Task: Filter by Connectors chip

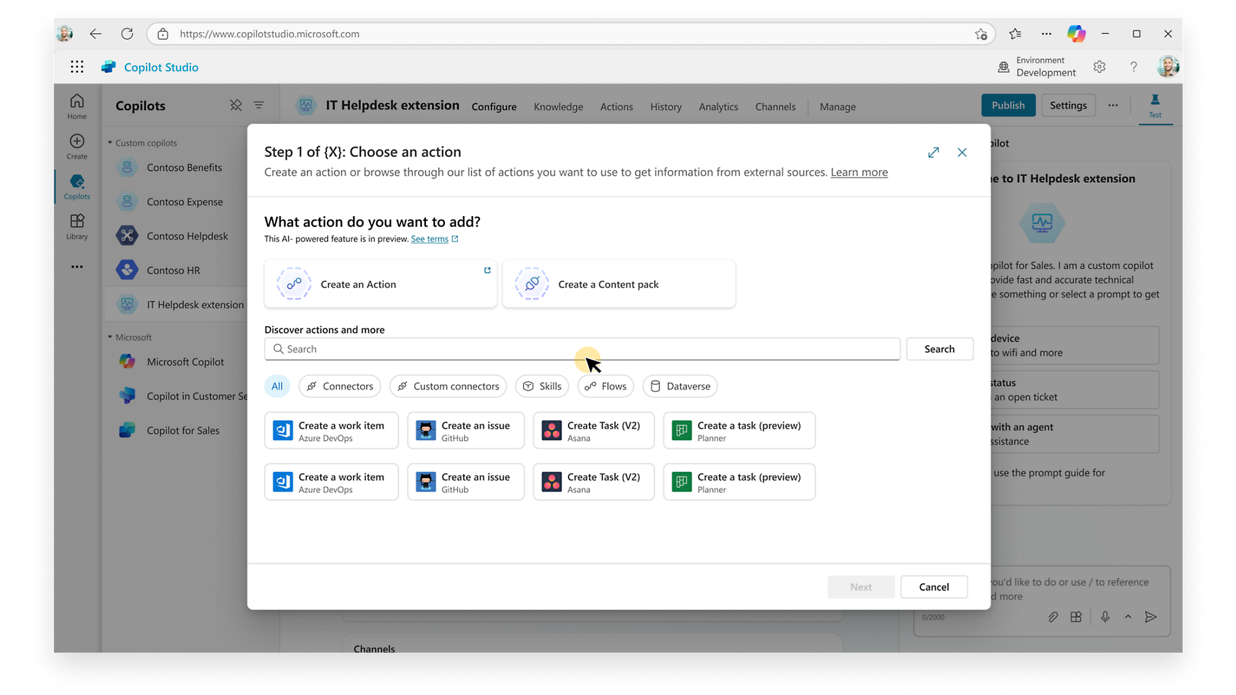Action: (340, 386)
